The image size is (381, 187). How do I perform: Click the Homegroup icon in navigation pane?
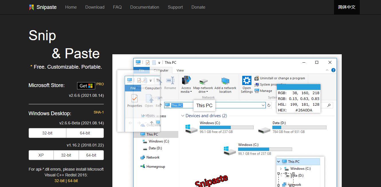click(142, 166)
